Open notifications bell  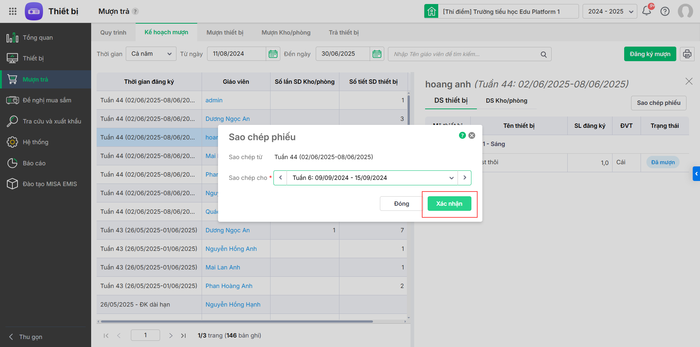coord(647,11)
